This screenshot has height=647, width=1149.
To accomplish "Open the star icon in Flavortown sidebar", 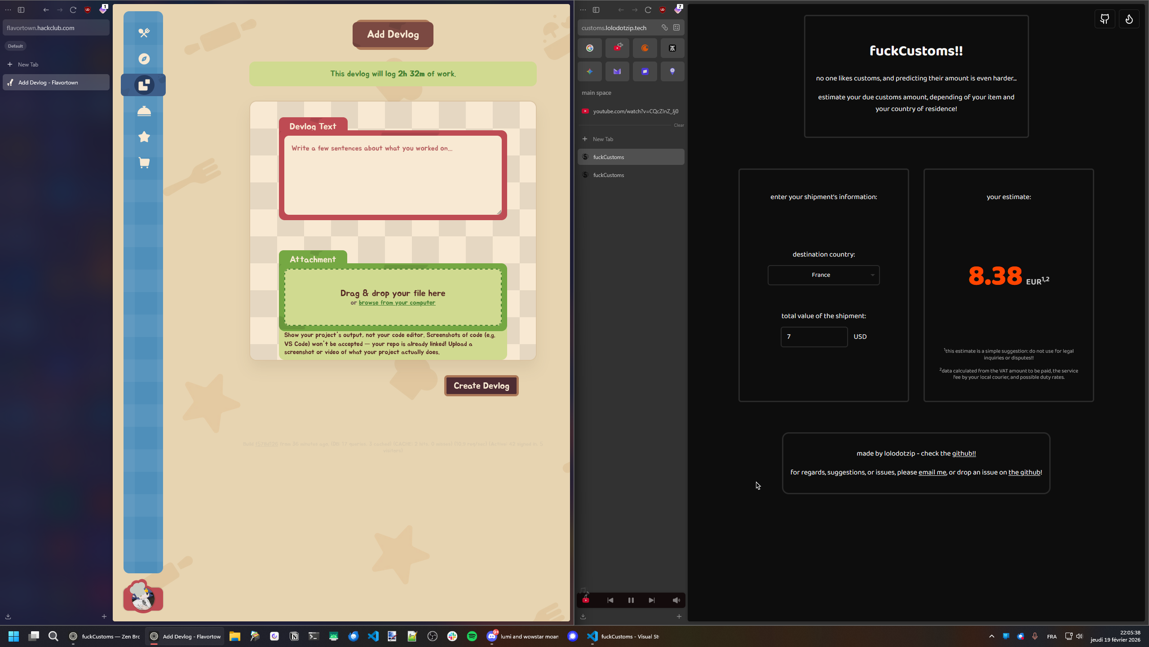I will (x=144, y=137).
